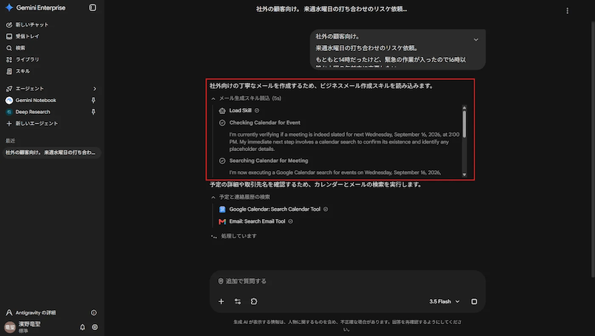Screen dimensions: 595x336
Task: Click Google Calendar: Search Calendar Tool text
Action: [x=275, y=209]
